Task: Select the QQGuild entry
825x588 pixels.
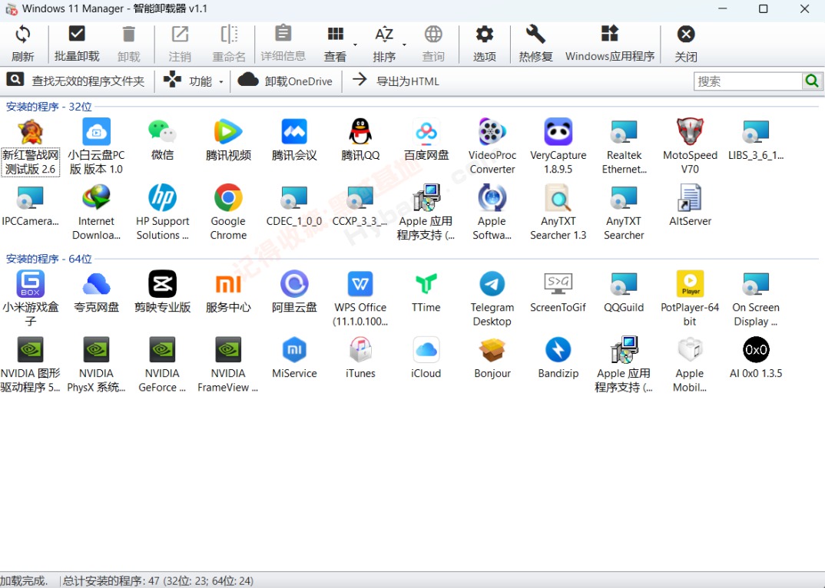Action: pyautogui.click(x=624, y=292)
